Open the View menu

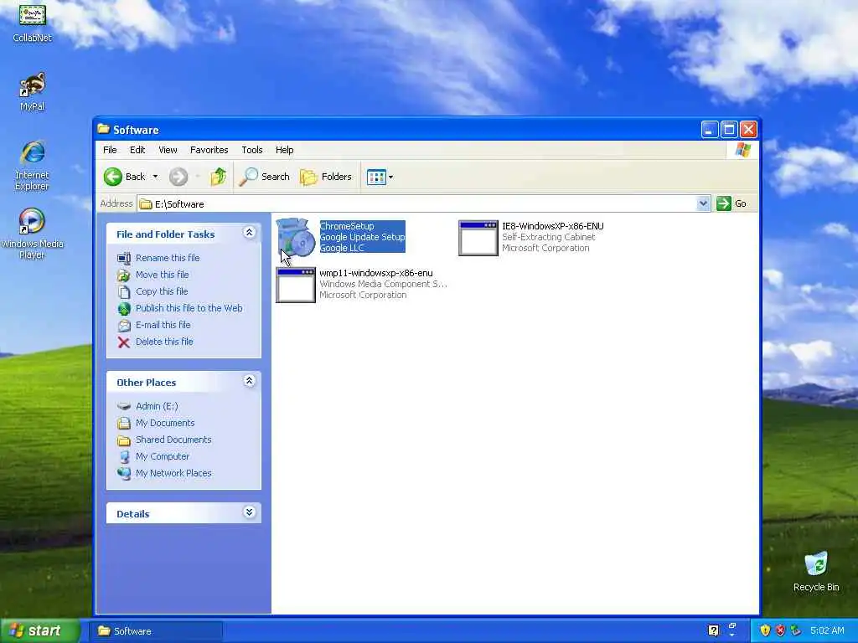pos(168,150)
